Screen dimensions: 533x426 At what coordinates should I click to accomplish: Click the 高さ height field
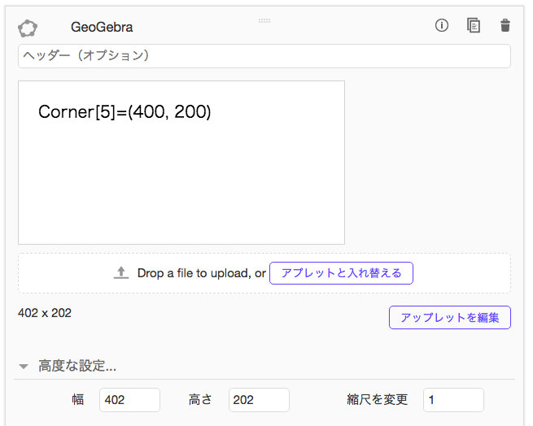pos(259,400)
